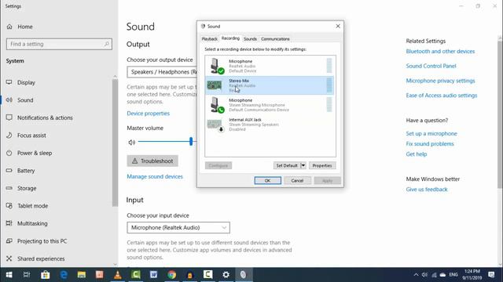
Task: Open Storage settings
Action: click(27, 188)
